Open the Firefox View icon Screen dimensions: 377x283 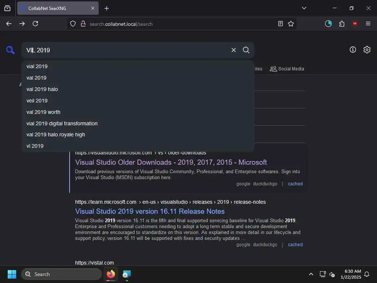pyautogui.click(x=7, y=8)
